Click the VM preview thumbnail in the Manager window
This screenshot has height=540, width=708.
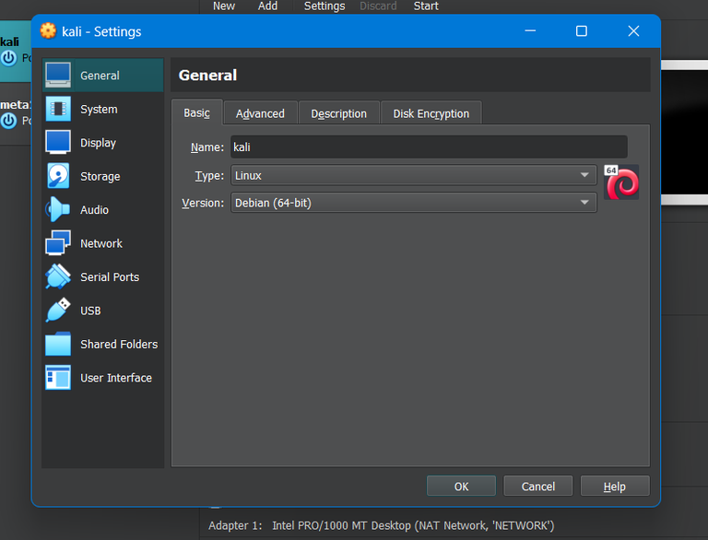coord(685,133)
